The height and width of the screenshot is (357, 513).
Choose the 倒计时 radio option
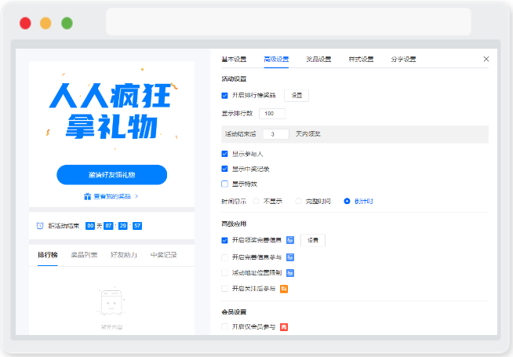[x=347, y=201]
